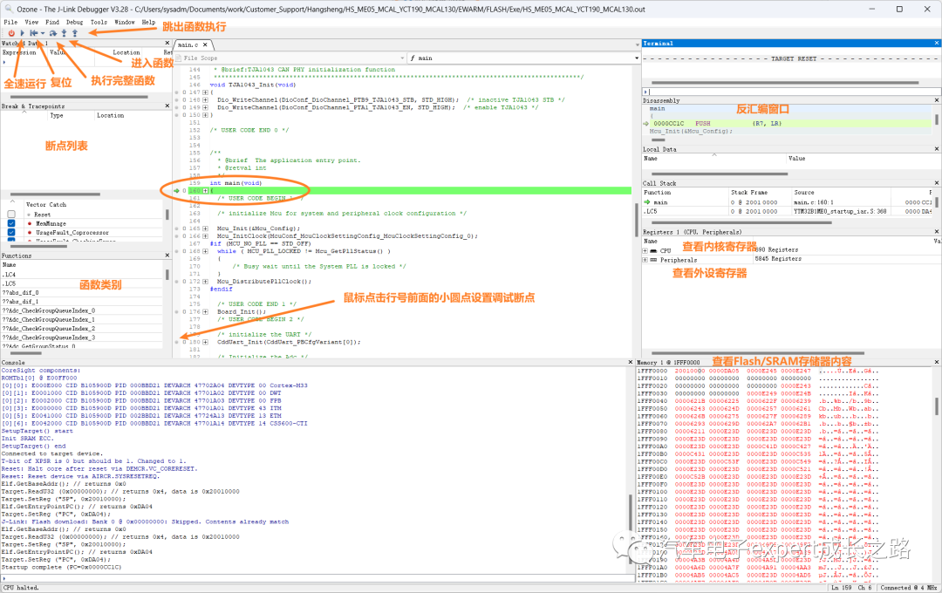Image resolution: width=942 pixels, height=593 pixels.
Task: Close the Memory 1 panel
Action: [937, 362]
